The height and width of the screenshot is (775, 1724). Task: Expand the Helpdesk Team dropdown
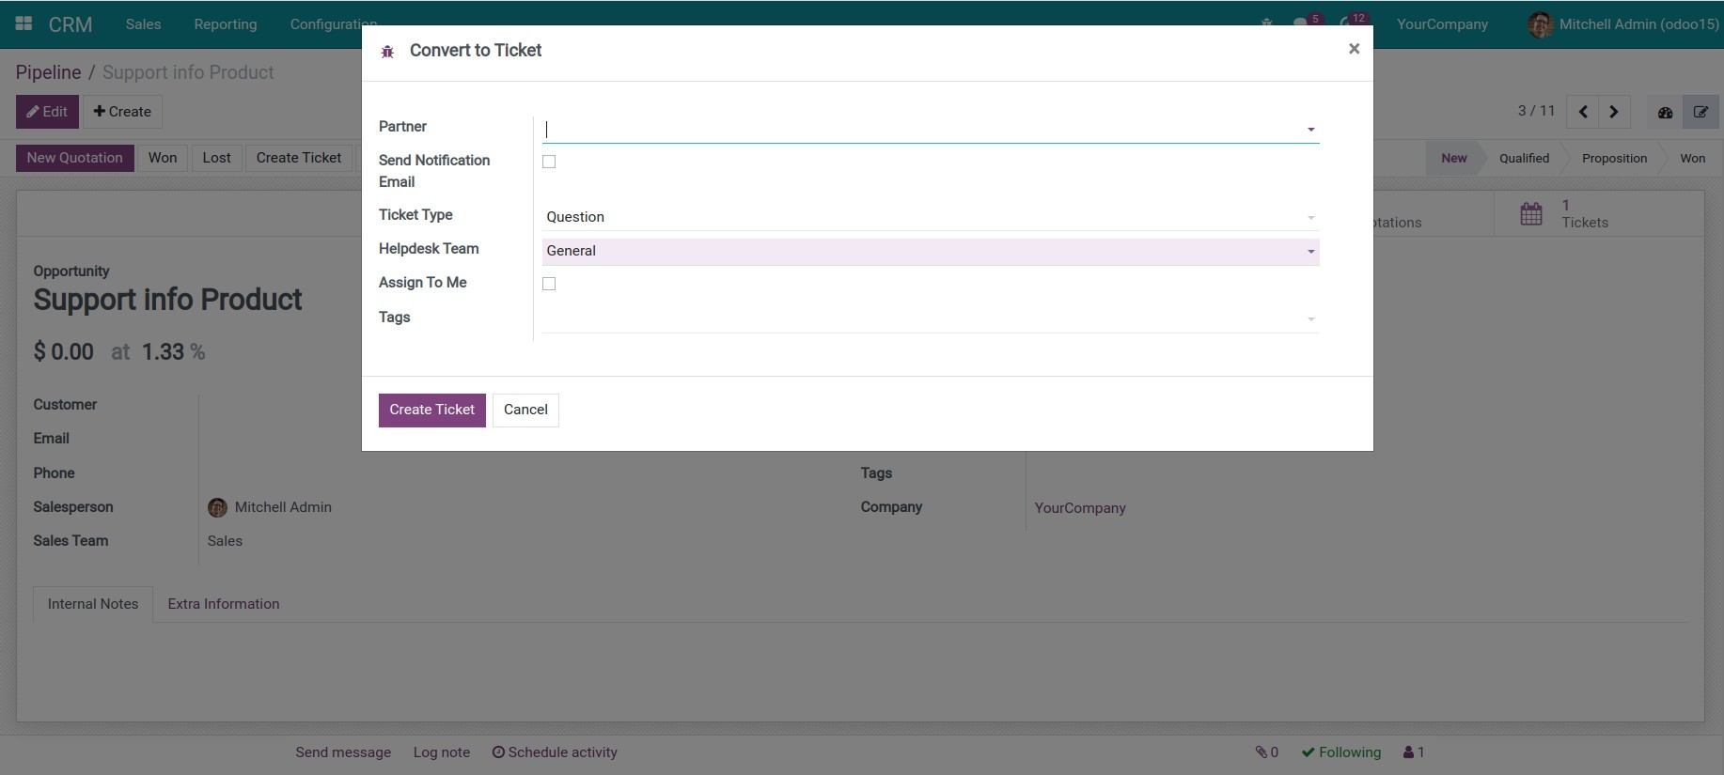click(1310, 252)
